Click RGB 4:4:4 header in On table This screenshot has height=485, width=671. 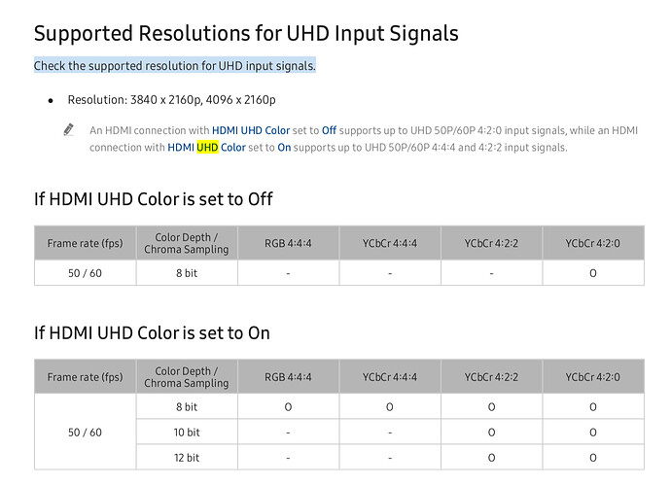click(288, 377)
